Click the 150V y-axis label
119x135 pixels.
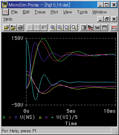point(17,38)
